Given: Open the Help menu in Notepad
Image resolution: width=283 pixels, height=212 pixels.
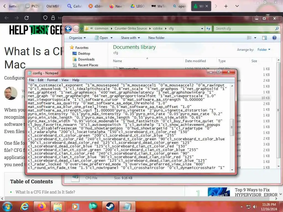Looking at the screenshot, I should coord(76,80).
